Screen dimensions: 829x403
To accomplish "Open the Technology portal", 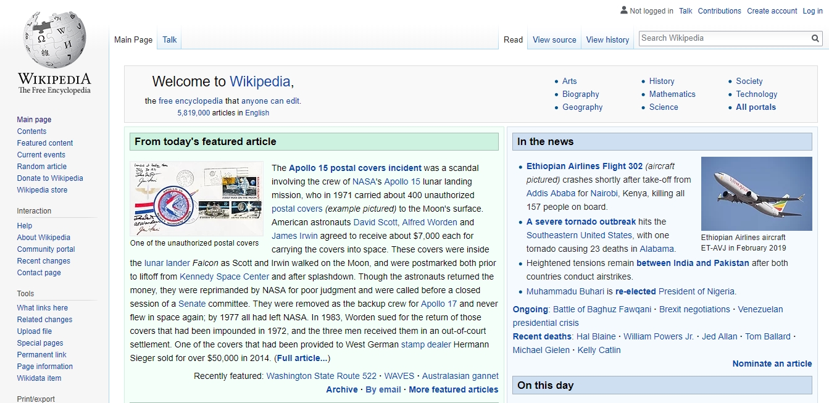I will tap(757, 94).
